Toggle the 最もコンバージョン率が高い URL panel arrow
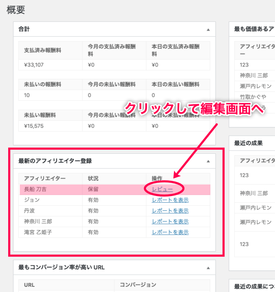The image size is (275, 292). (208, 268)
